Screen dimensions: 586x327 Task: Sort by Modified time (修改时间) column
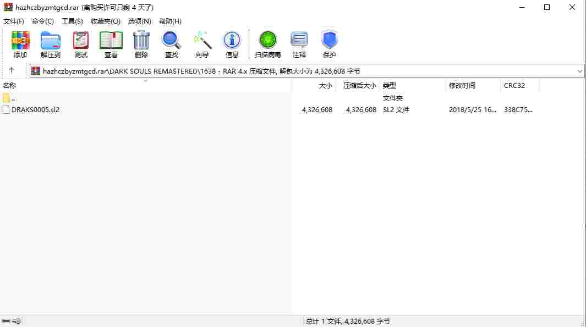462,86
